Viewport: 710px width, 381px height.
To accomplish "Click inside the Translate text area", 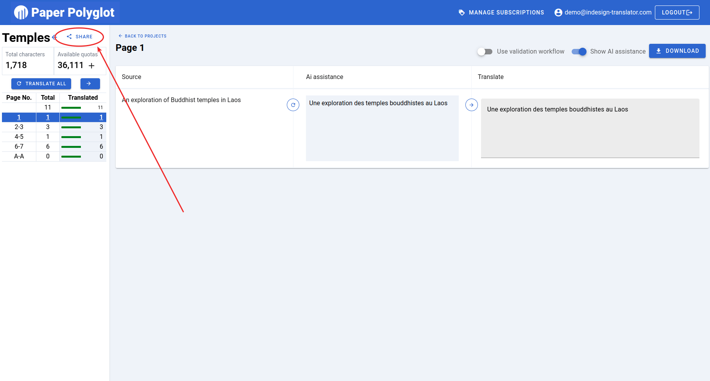I will pos(590,128).
